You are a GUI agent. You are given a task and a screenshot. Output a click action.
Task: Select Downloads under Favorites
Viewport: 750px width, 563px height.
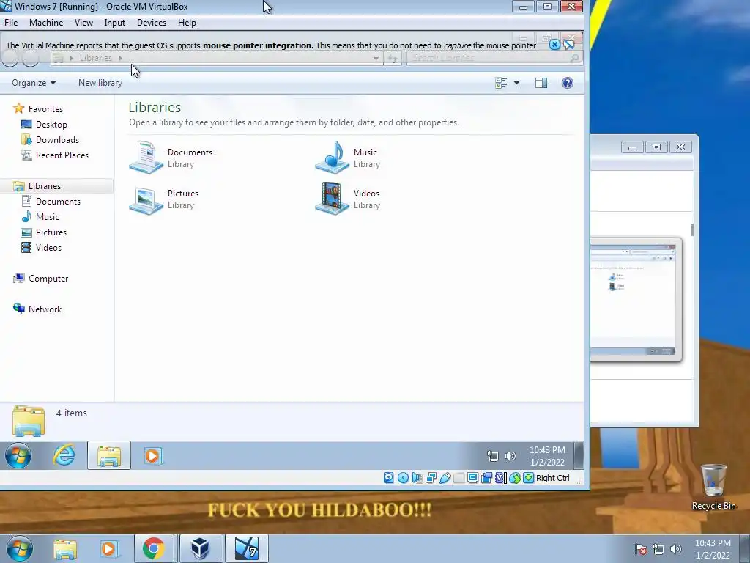pyautogui.click(x=51, y=140)
